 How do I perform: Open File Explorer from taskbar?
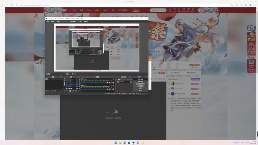tap(120, 142)
